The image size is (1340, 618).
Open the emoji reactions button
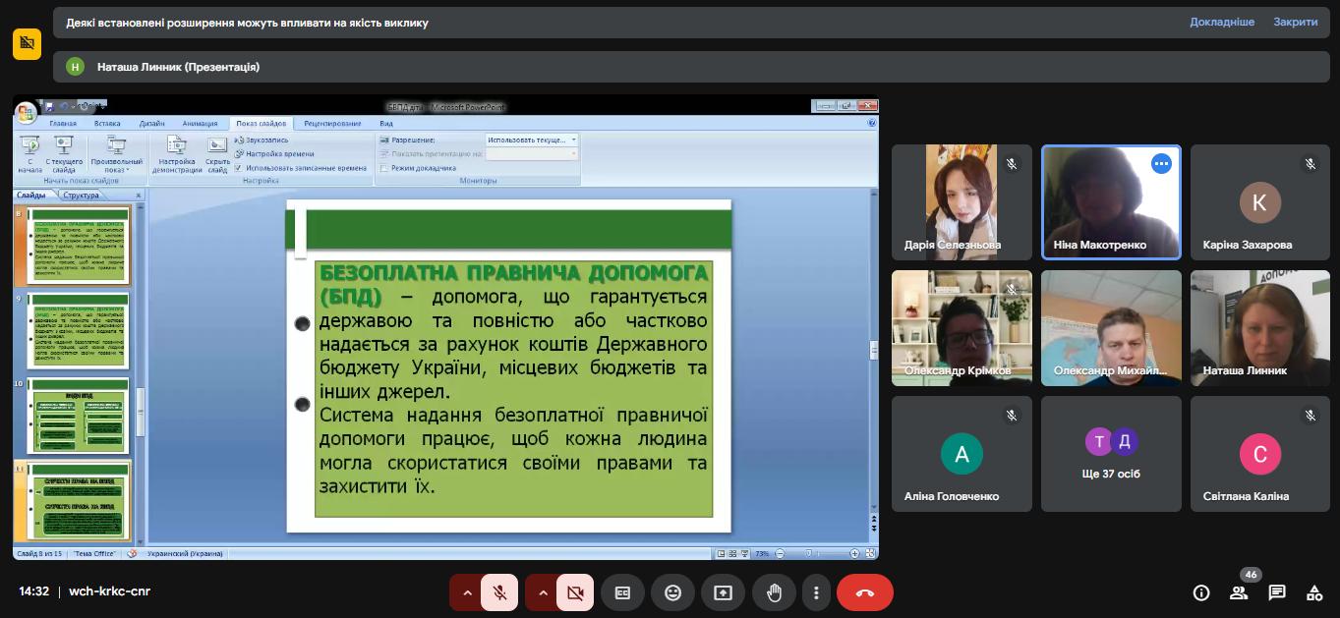[672, 592]
